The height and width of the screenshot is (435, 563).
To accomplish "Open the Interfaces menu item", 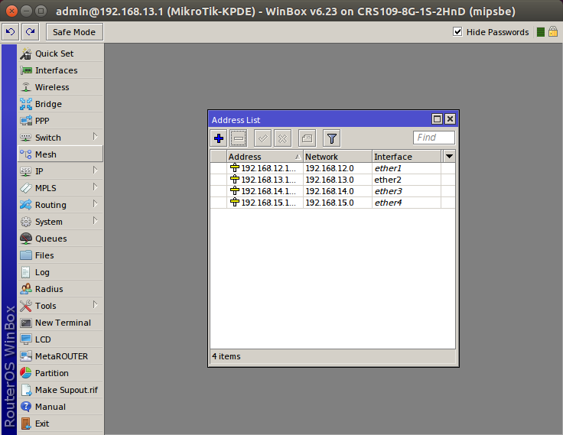I will (60, 70).
